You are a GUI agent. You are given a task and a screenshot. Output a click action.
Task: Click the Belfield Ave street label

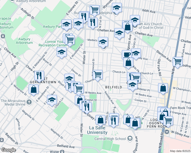[66, 146]
